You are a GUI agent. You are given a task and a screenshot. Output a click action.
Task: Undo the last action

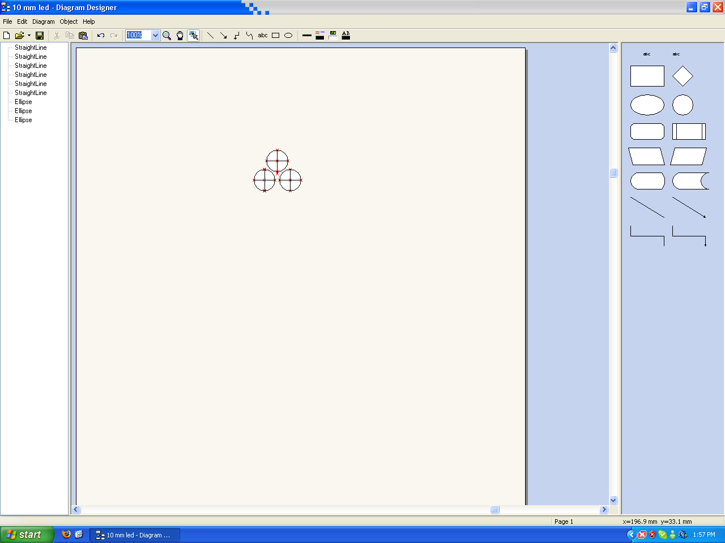101,35
